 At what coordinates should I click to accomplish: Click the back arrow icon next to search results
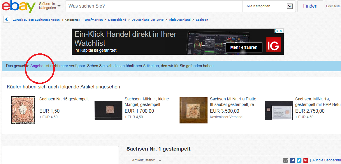pos(7,20)
